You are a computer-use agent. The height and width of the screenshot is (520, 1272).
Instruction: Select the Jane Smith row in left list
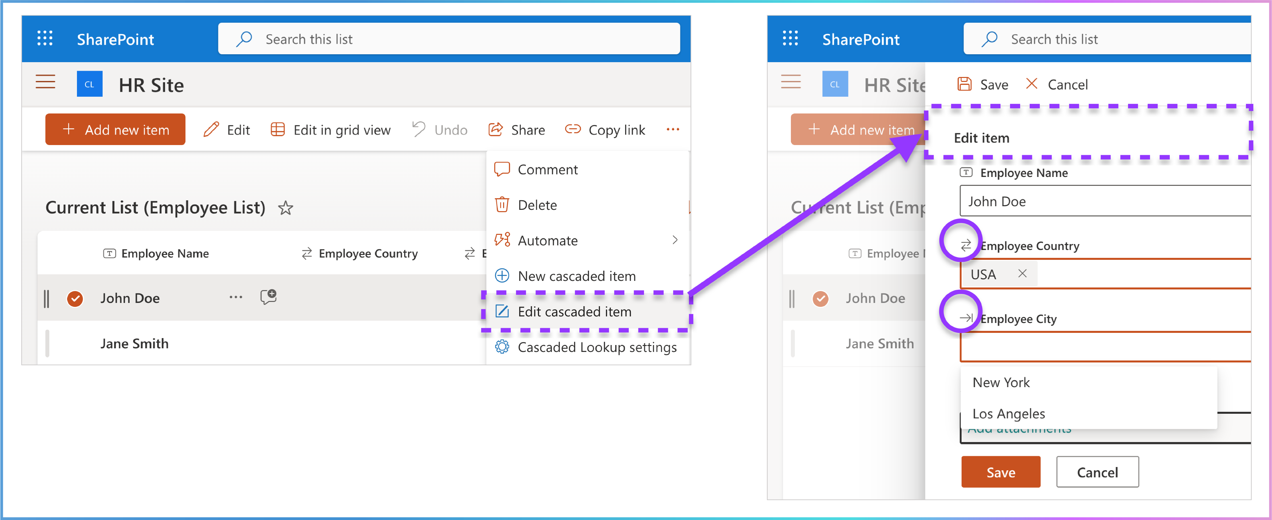tap(134, 344)
